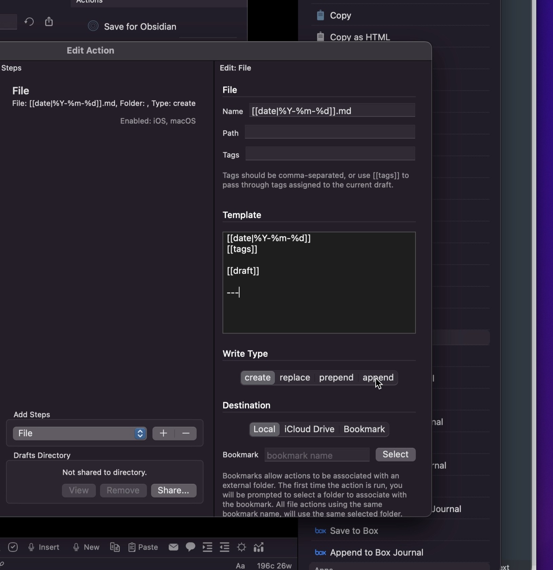Click the undo arrow icon in toolbar
The width and height of the screenshot is (553, 570).
[x=29, y=22]
